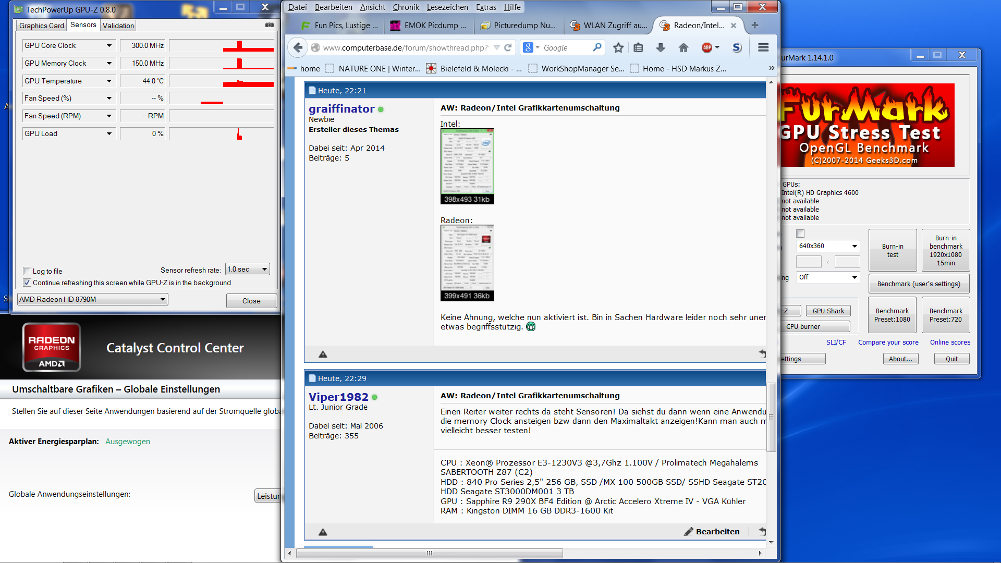
Task: Click the Radeon Graphics AMD logo
Action: coord(51,347)
